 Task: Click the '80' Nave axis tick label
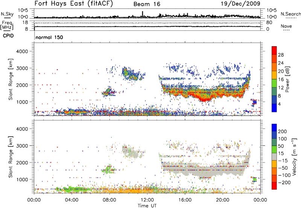click(x=269, y=23)
